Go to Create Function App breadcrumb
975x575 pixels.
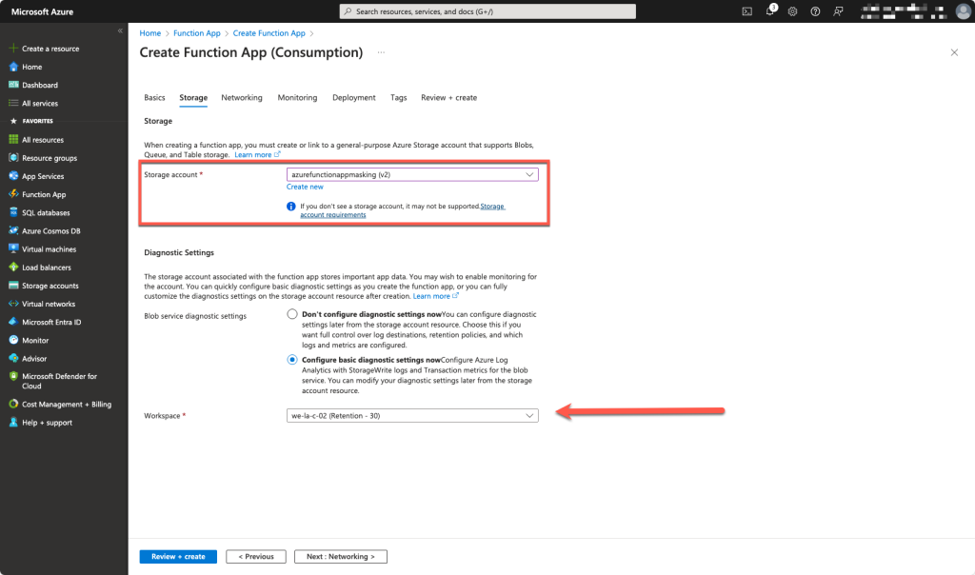269,33
